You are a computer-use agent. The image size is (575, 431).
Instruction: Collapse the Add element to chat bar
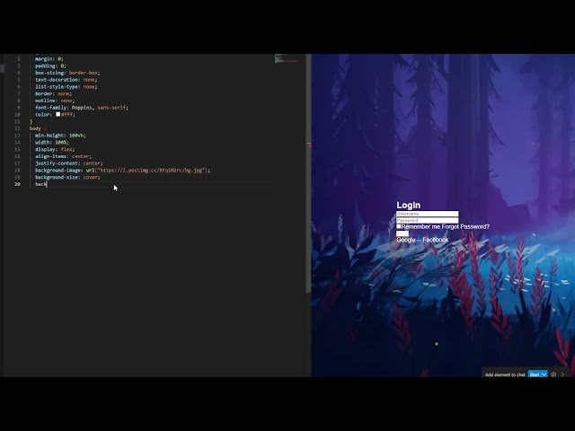pyautogui.click(x=563, y=374)
